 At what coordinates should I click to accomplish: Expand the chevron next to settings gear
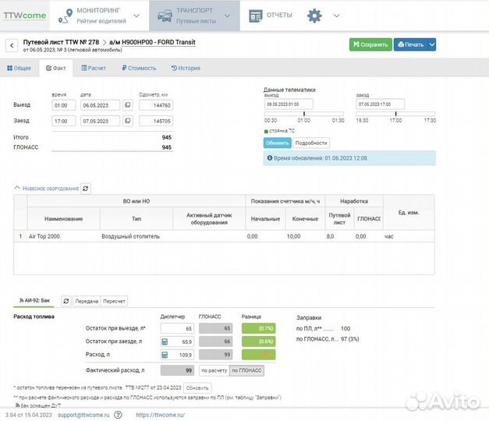(336, 16)
